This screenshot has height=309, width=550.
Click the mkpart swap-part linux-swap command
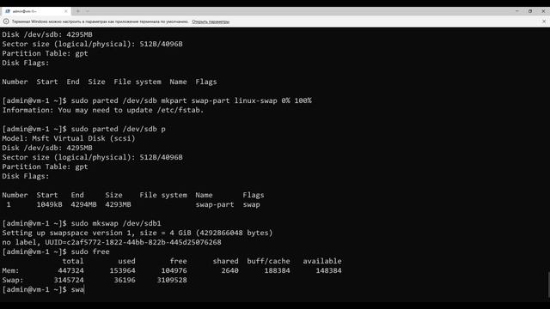[x=191, y=100]
